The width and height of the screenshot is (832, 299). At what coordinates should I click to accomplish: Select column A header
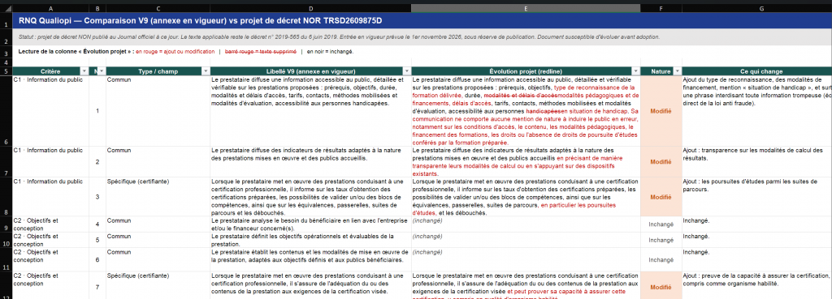pyautogui.click(x=50, y=8)
